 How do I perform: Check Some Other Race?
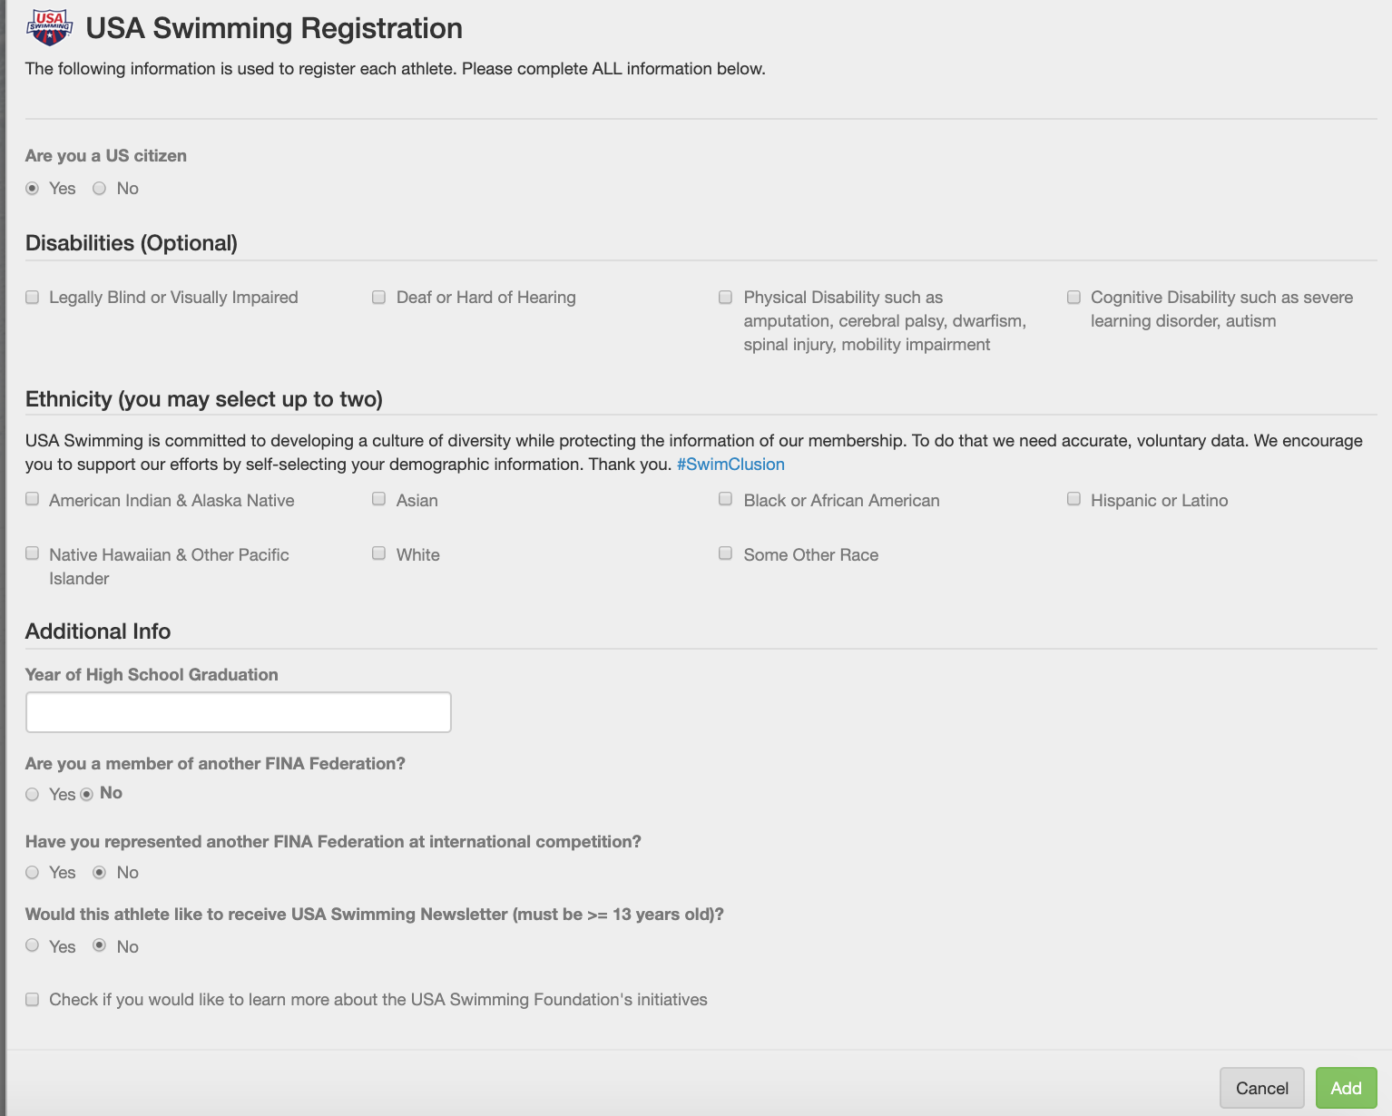pyautogui.click(x=726, y=553)
